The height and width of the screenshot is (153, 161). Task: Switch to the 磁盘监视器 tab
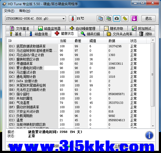click(50, 29)
